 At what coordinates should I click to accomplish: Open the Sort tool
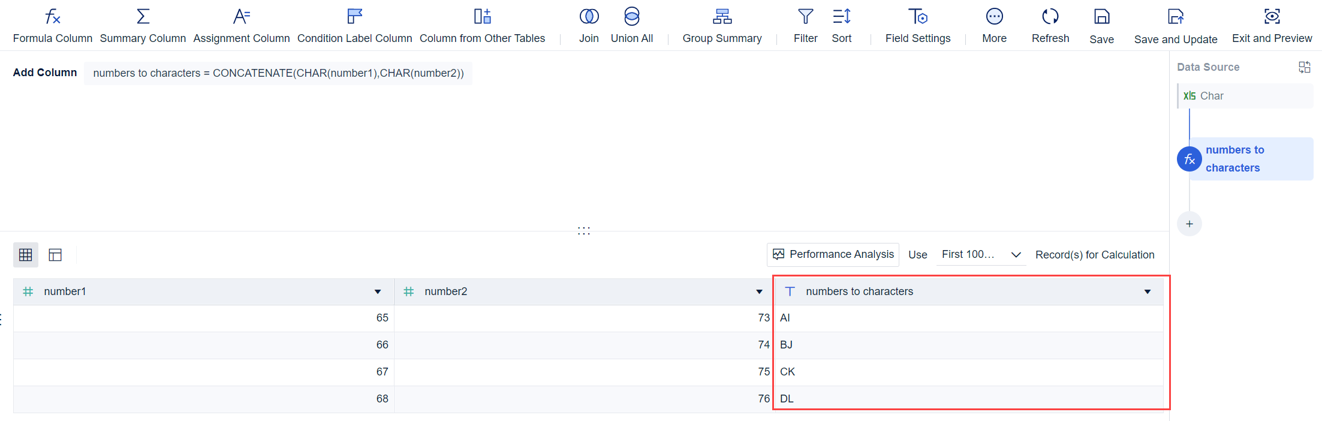tap(841, 26)
